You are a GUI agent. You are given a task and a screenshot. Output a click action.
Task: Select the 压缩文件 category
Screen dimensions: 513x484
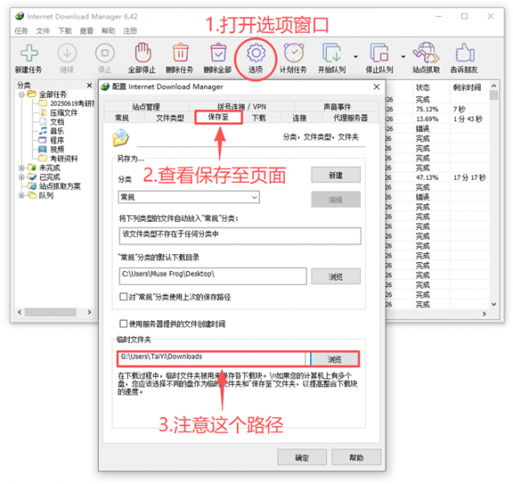click(x=64, y=113)
